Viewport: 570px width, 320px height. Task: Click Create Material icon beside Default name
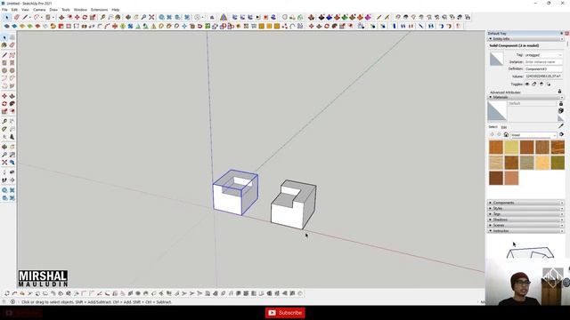(561, 110)
